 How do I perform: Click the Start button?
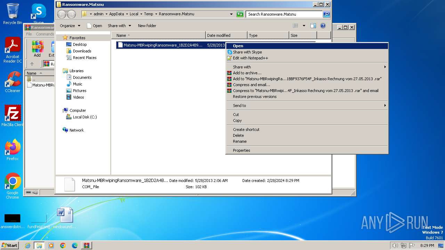point(9,245)
